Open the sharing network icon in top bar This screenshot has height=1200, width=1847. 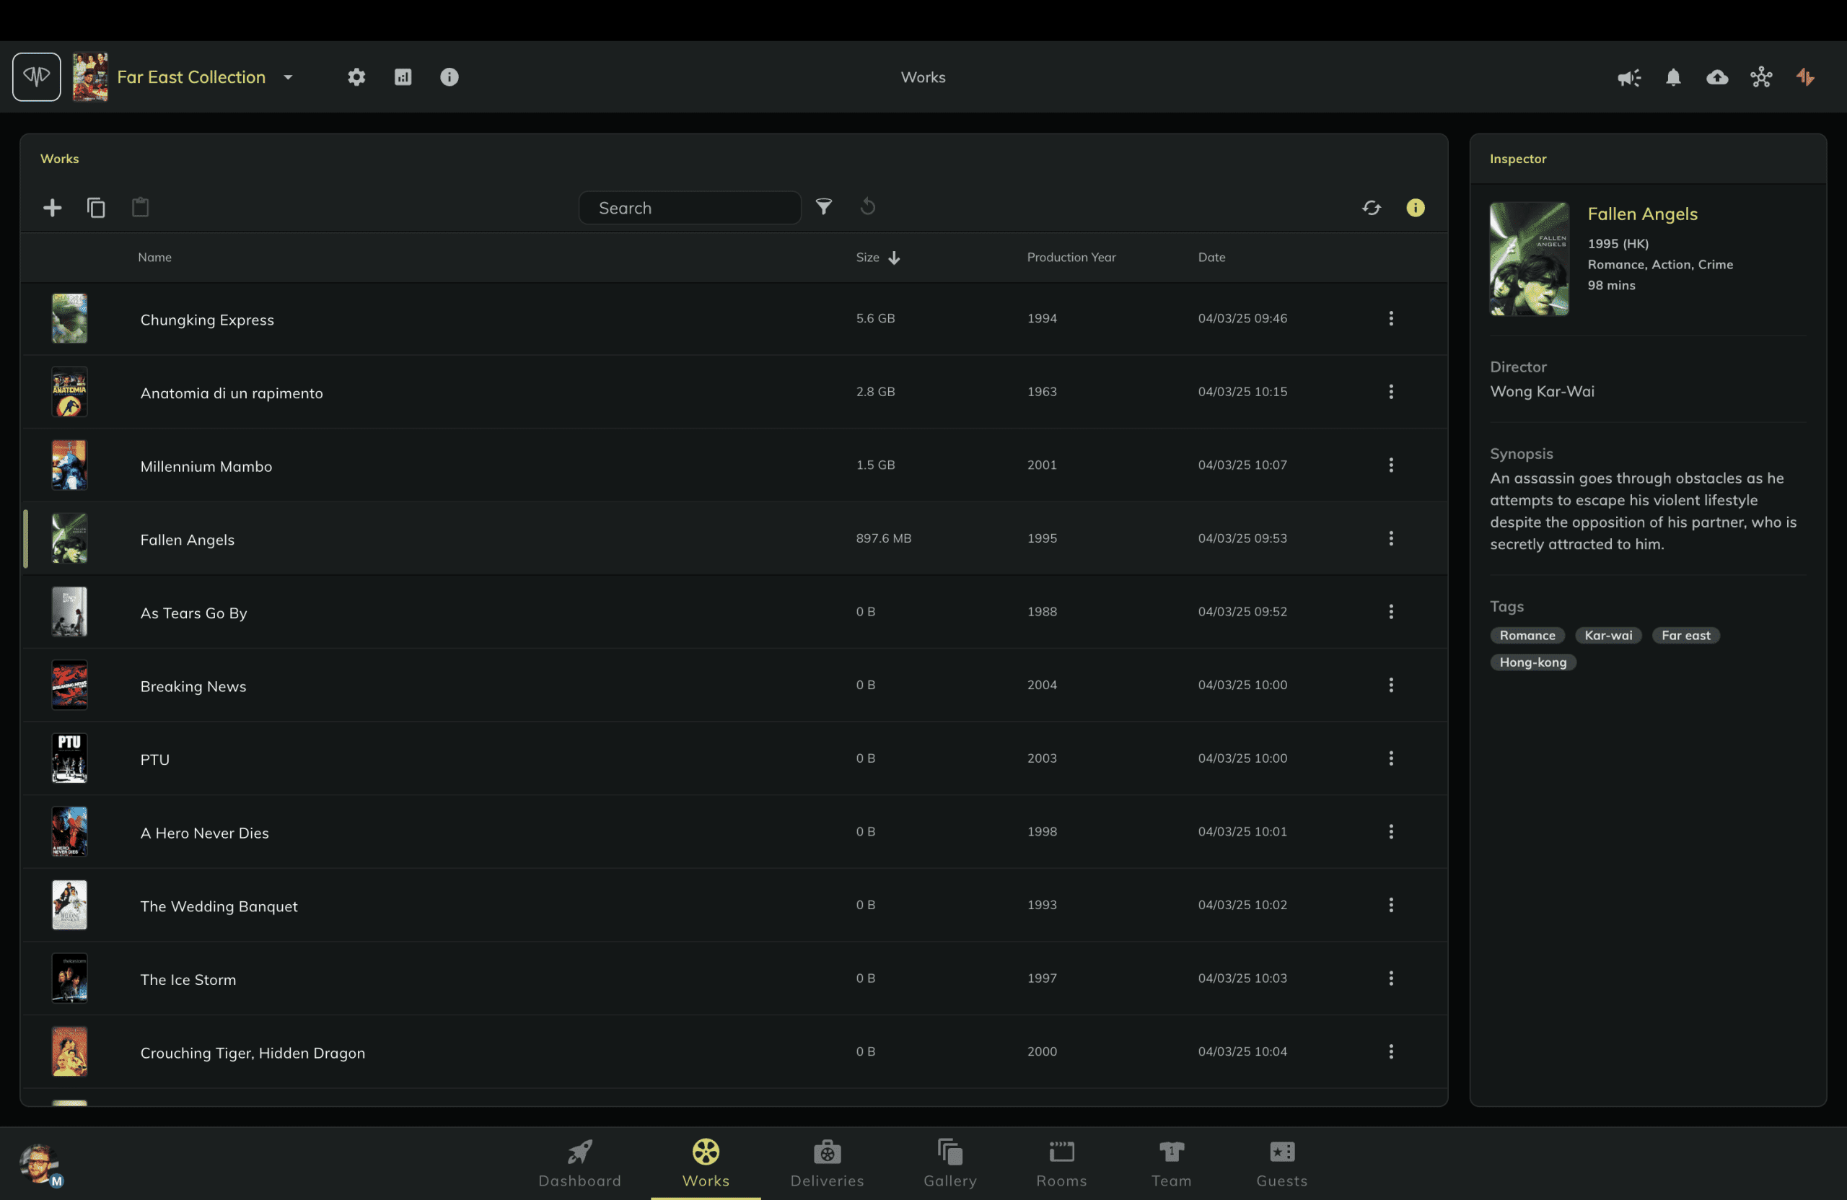click(x=1762, y=76)
